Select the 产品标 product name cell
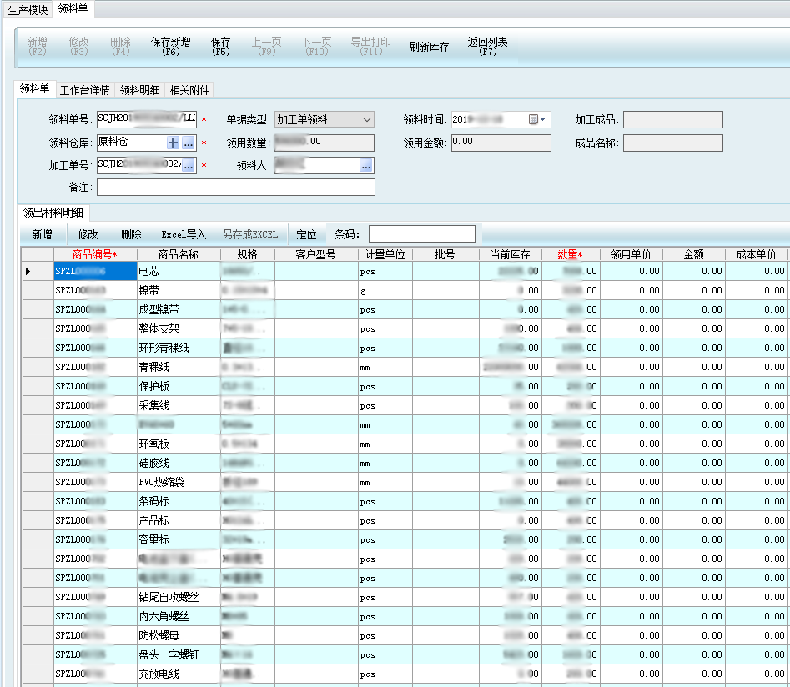The image size is (790, 687). [x=179, y=520]
